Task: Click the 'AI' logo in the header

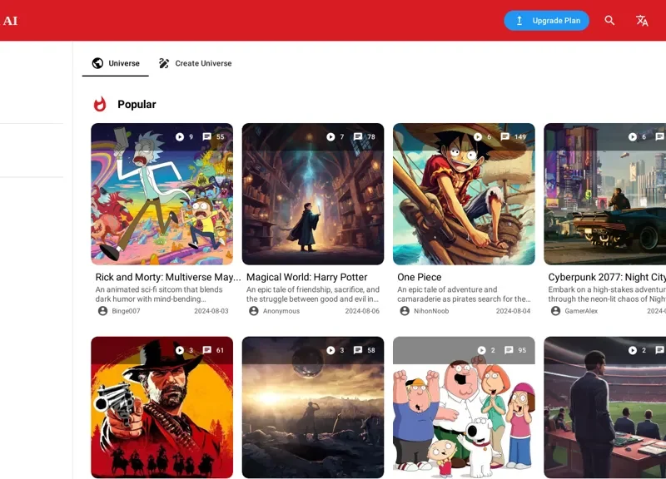Action: coord(10,21)
